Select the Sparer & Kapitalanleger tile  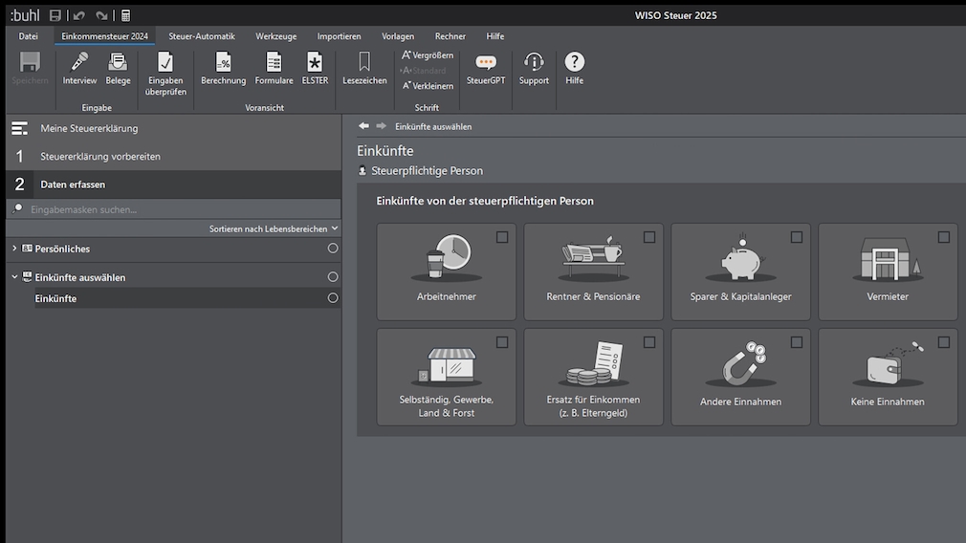(x=740, y=272)
